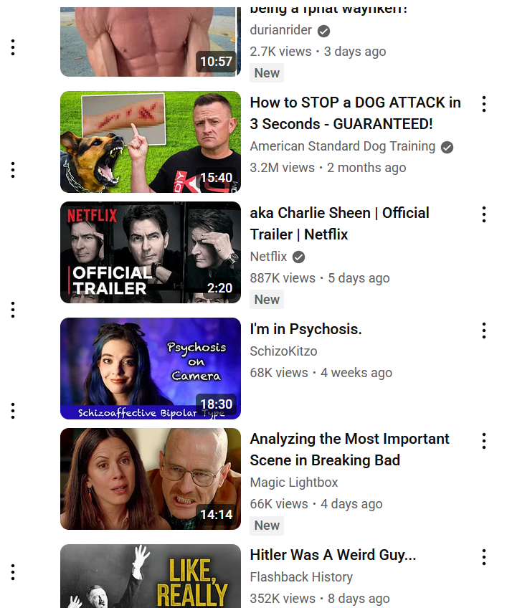Open 'Analyzing the Most Important Scene in Breaking Bad'
Image resolution: width=507 pixels, height=608 pixels.
click(x=349, y=450)
